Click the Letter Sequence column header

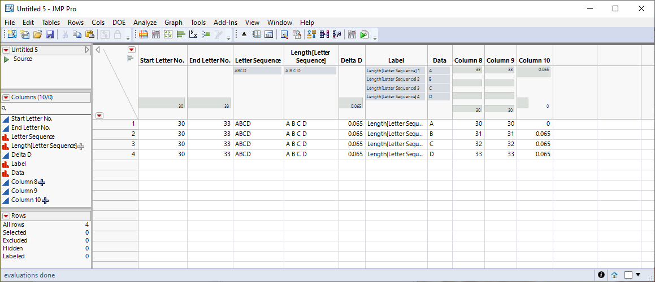[258, 60]
